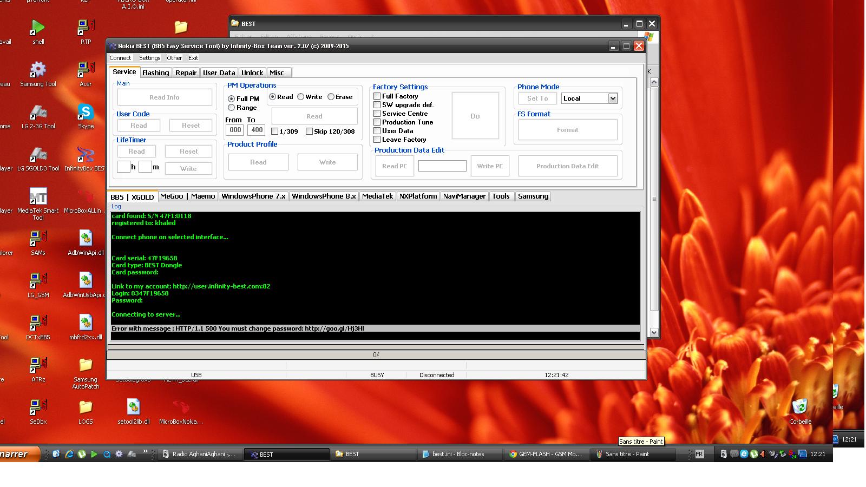Image resolution: width=866 pixels, height=487 pixels.
Task: Click the speaker icon in system tray
Action: coord(762,454)
